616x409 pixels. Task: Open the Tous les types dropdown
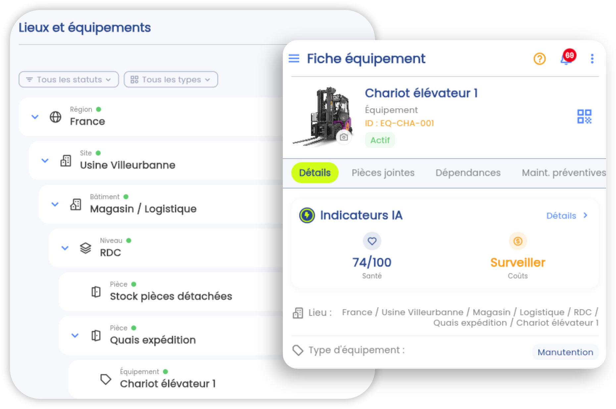tap(171, 79)
